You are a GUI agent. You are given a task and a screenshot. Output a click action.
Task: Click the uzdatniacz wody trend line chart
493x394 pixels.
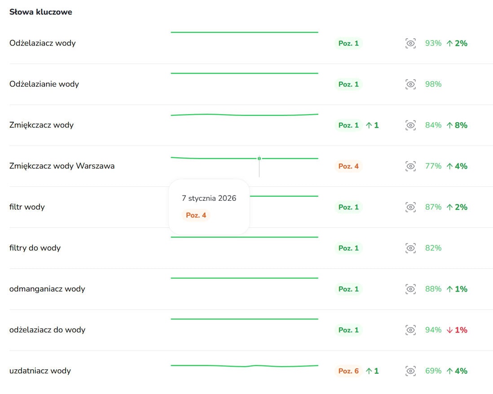244,366
